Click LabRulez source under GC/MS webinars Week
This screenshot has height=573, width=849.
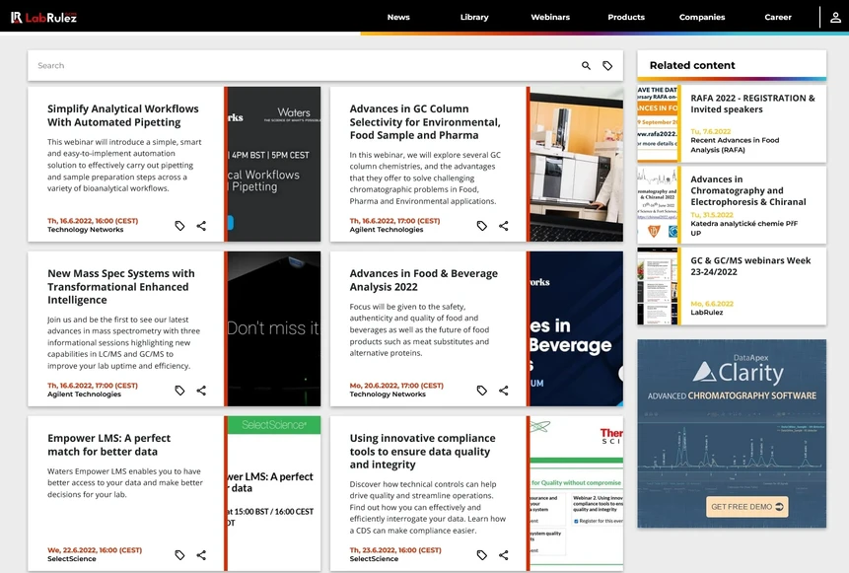tap(707, 313)
